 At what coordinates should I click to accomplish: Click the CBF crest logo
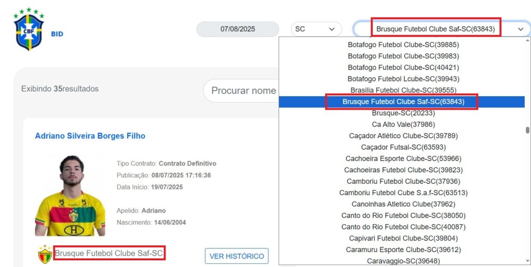coord(29,29)
